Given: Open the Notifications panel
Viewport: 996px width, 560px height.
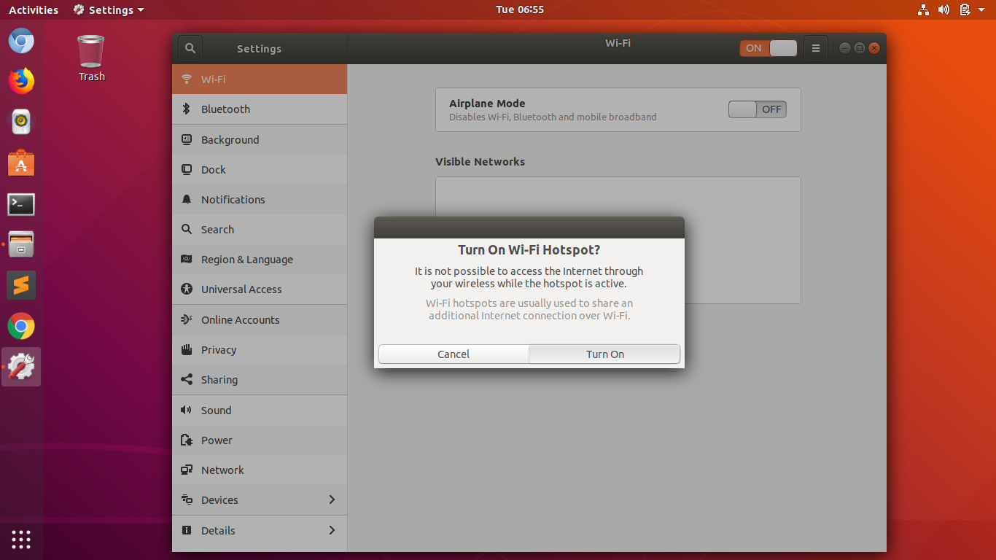Looking at the screenshot, I should point(260,199).
